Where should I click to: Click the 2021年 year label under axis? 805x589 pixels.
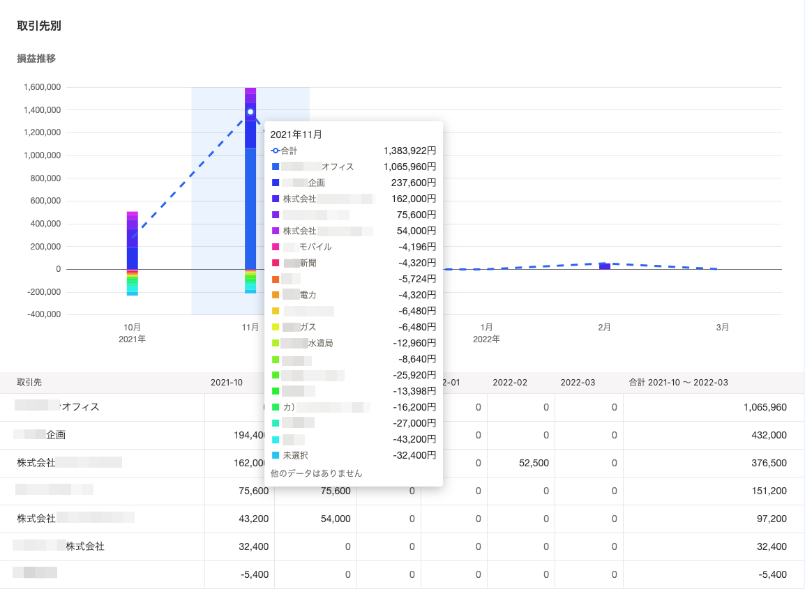[133, 339]
